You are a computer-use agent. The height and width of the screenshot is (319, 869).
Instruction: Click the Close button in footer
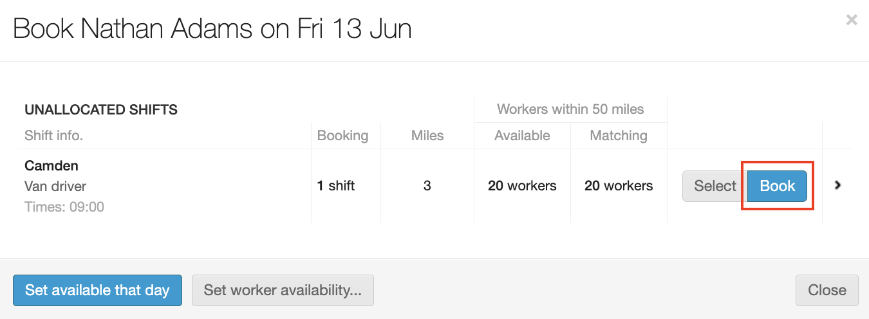[x=827, y=290]
